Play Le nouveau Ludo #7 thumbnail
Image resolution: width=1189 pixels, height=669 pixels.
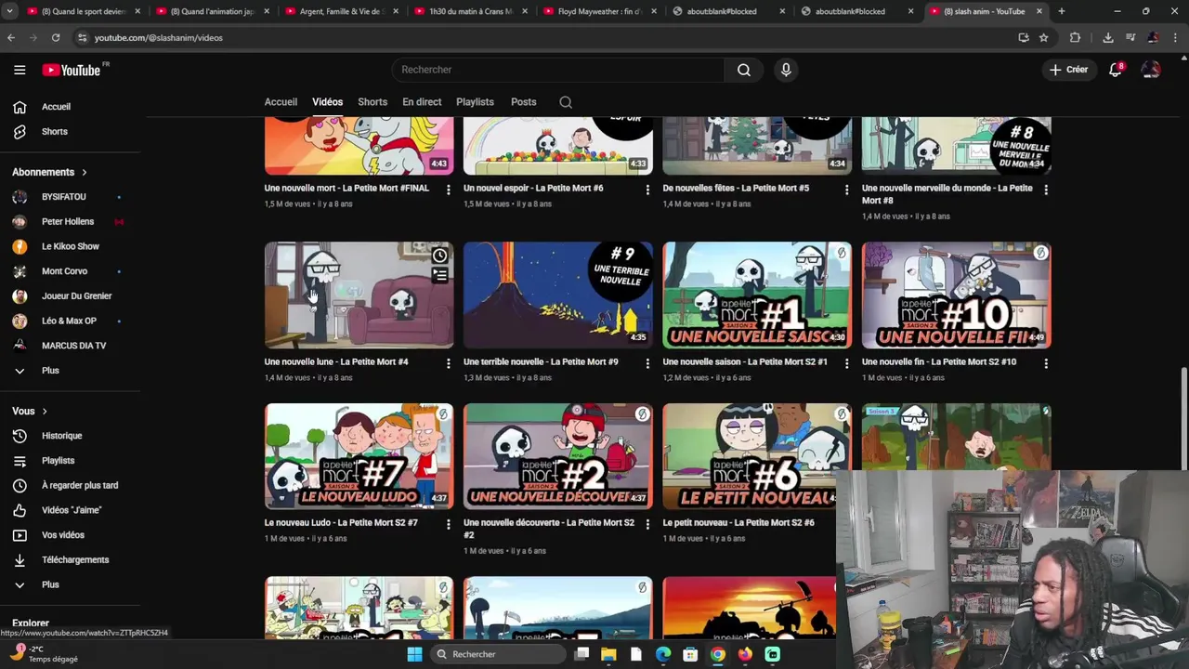tap(359, 456)
